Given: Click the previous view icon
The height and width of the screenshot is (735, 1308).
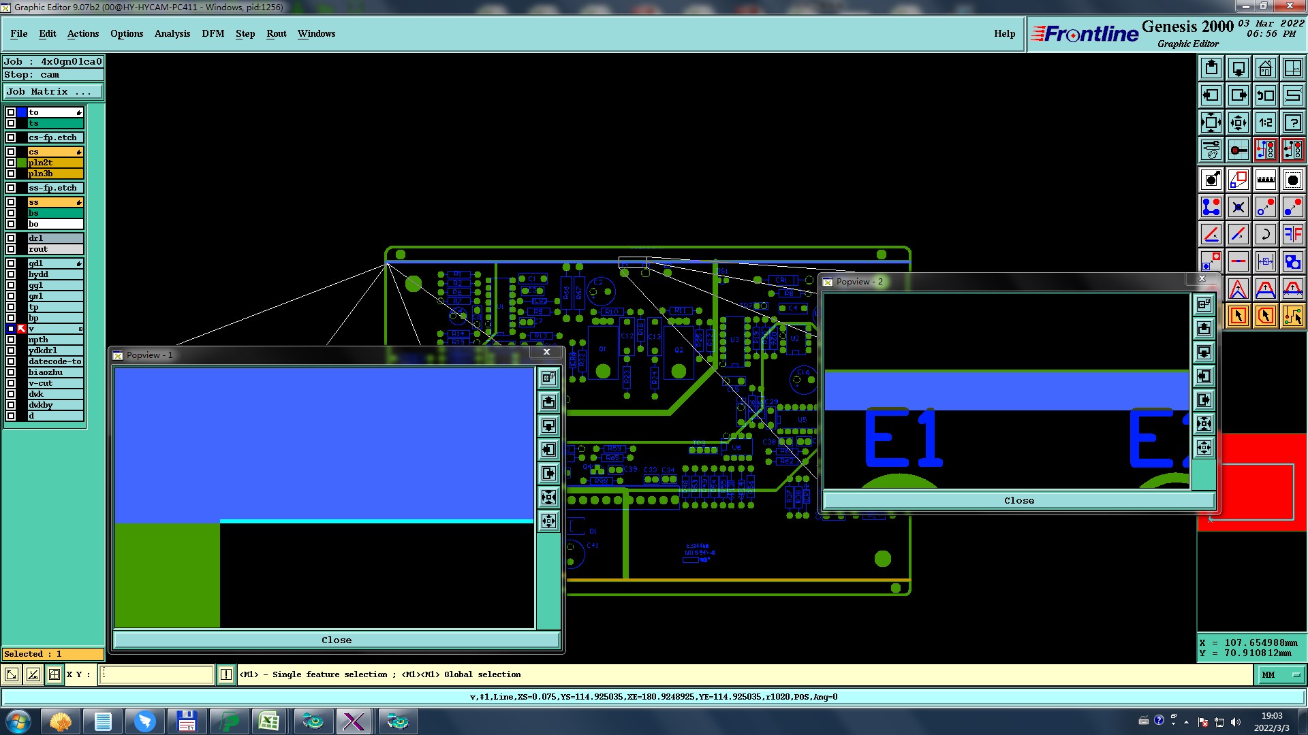Looking at the screenshot, I should (x=1266, y=95).
